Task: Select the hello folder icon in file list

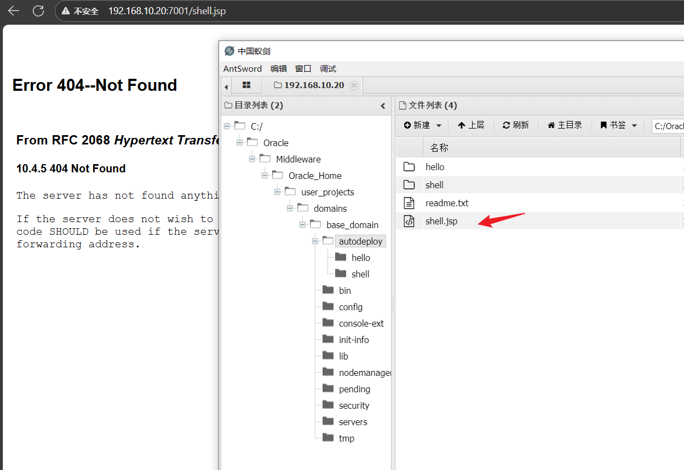Action: 409,167
